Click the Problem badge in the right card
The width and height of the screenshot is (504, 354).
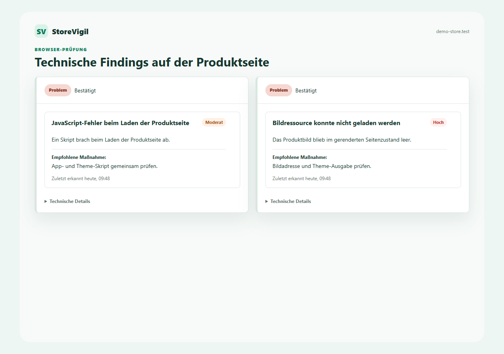click(279, 90)
